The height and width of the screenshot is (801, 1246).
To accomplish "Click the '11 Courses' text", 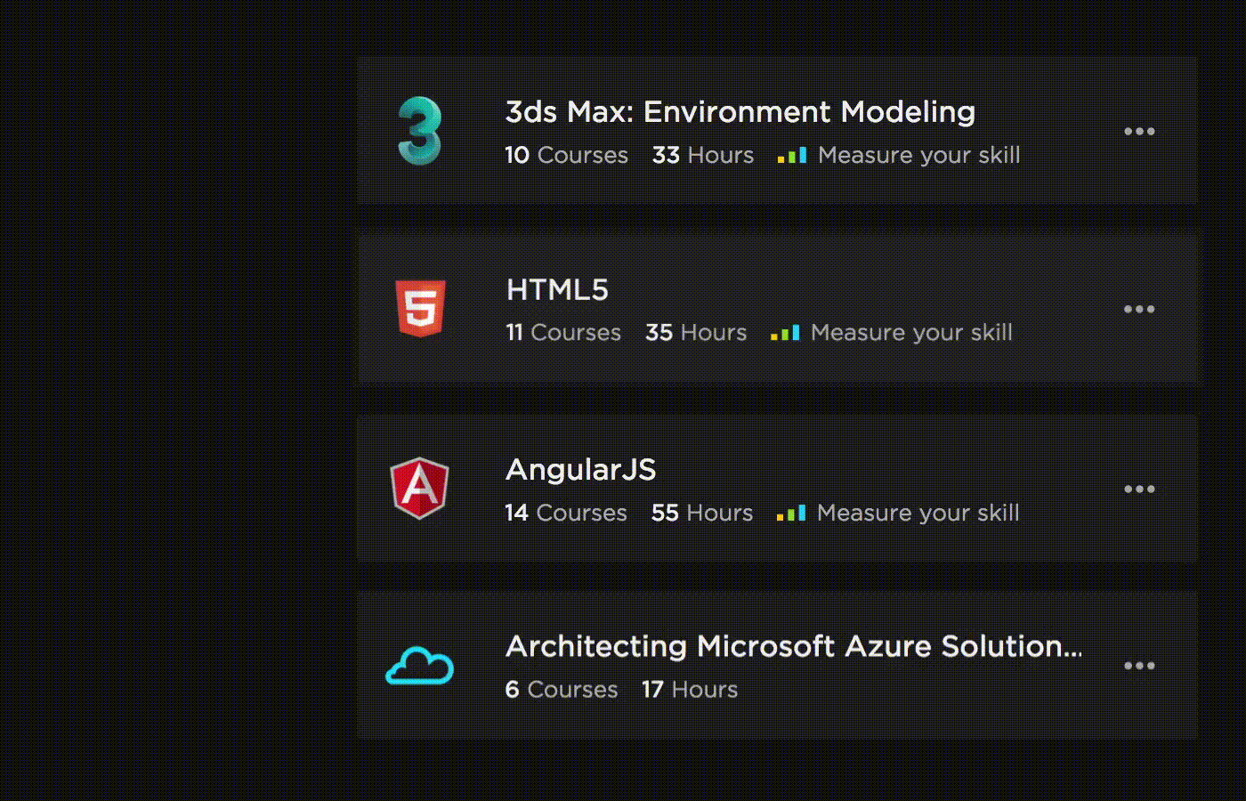I will click(x=563, y=333).
